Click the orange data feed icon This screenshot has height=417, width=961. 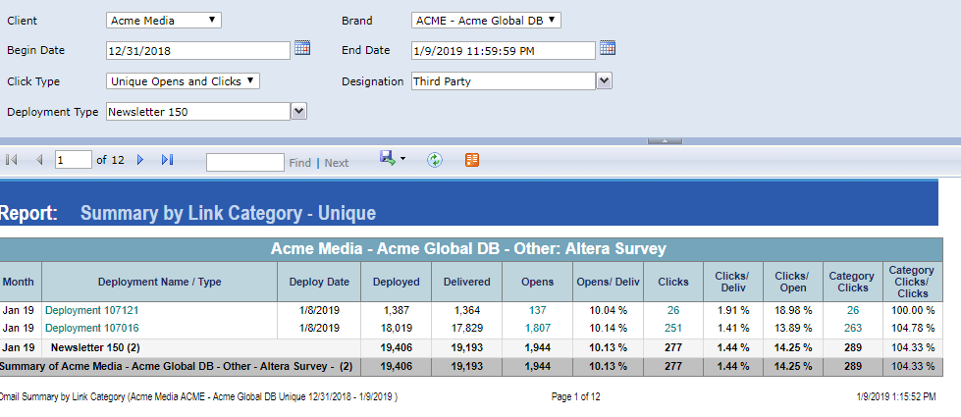[472, 160]
